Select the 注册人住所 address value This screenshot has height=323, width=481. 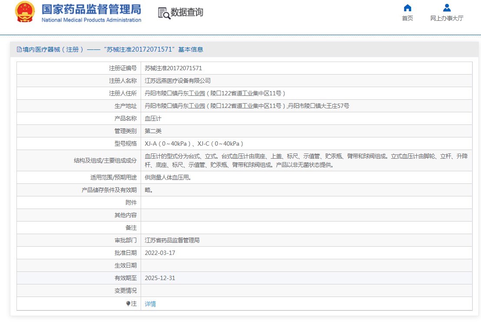(x=215, y=93)
